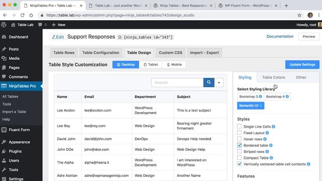Switch to the WP Fluent Form browser tab
322x181 pixels.
pos(248,6)
